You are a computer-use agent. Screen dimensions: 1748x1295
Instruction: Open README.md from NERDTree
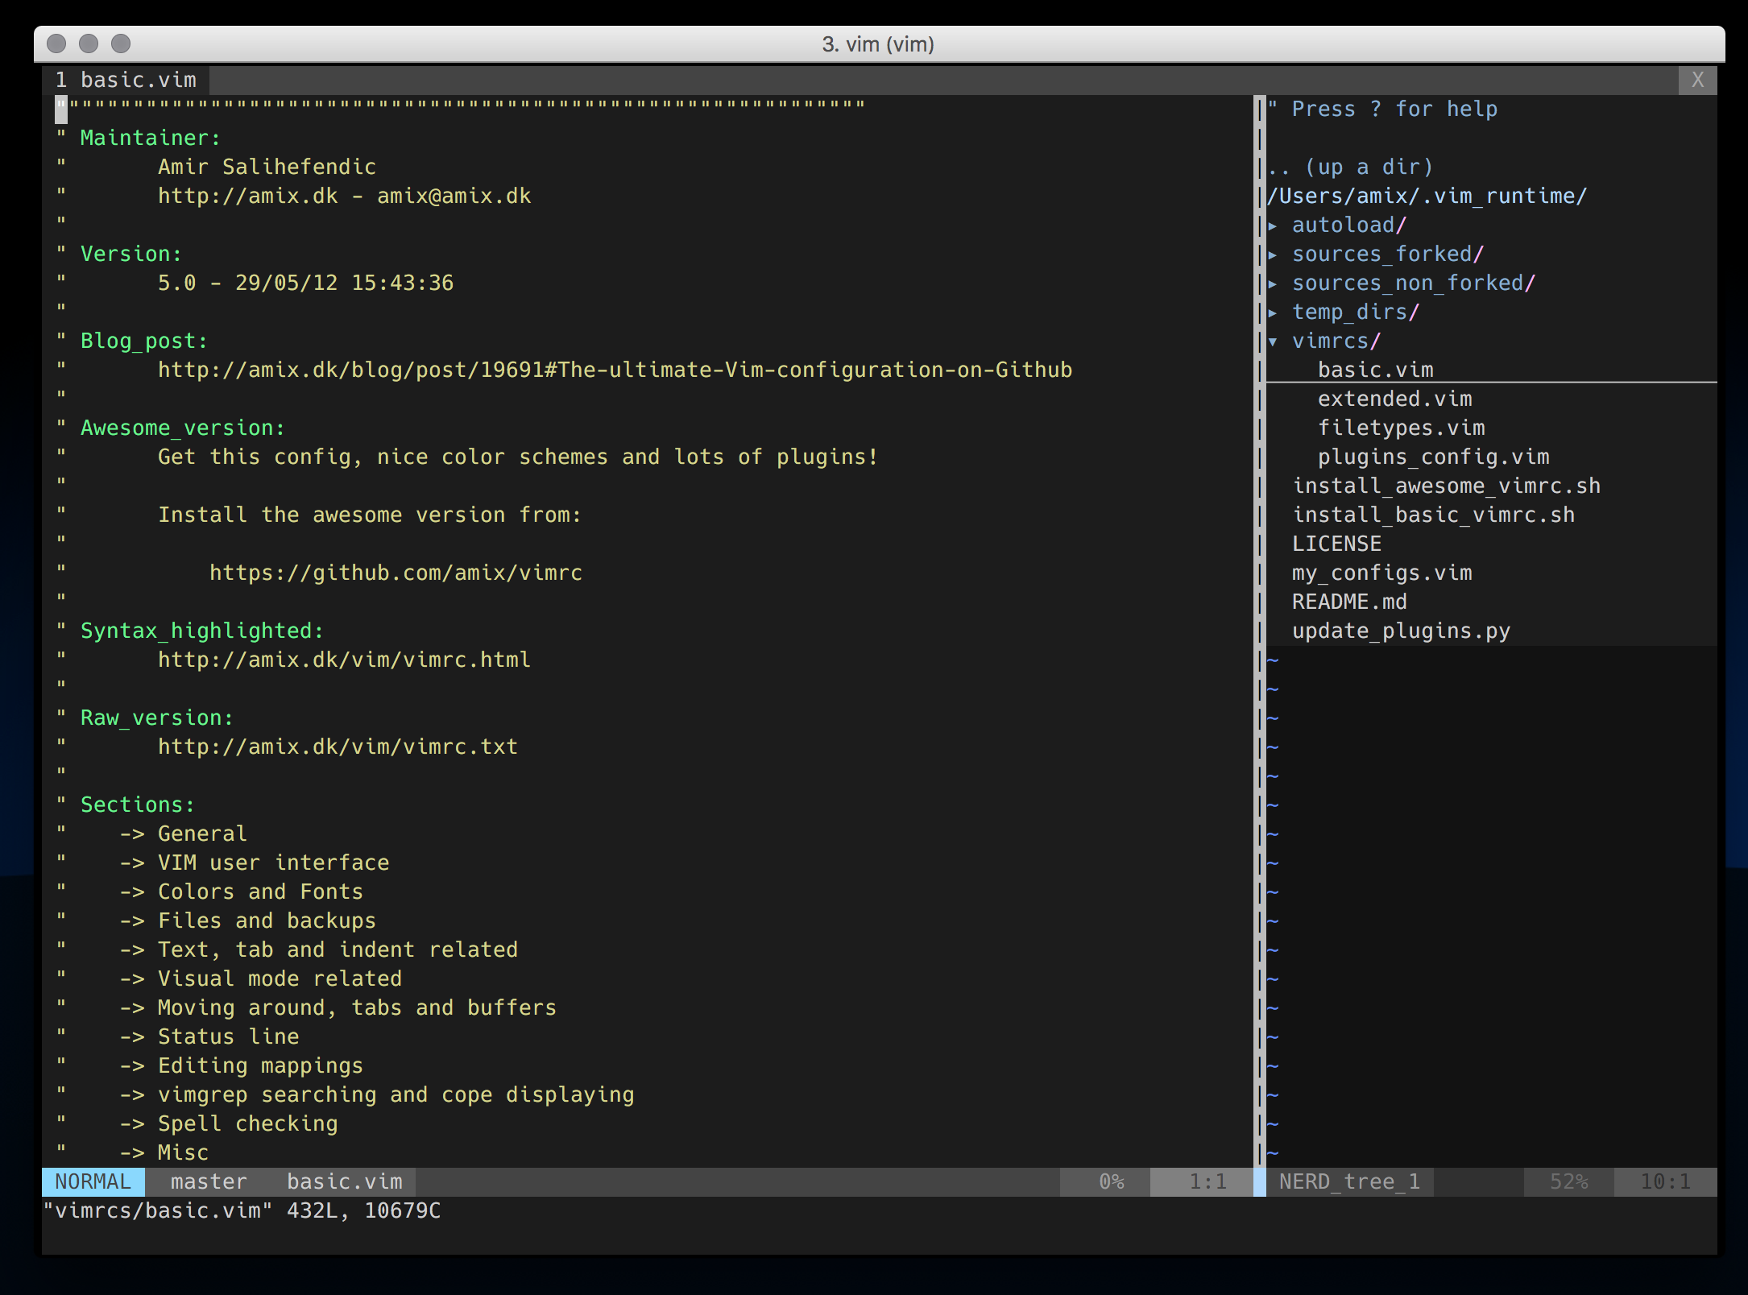coord(1349,601)
